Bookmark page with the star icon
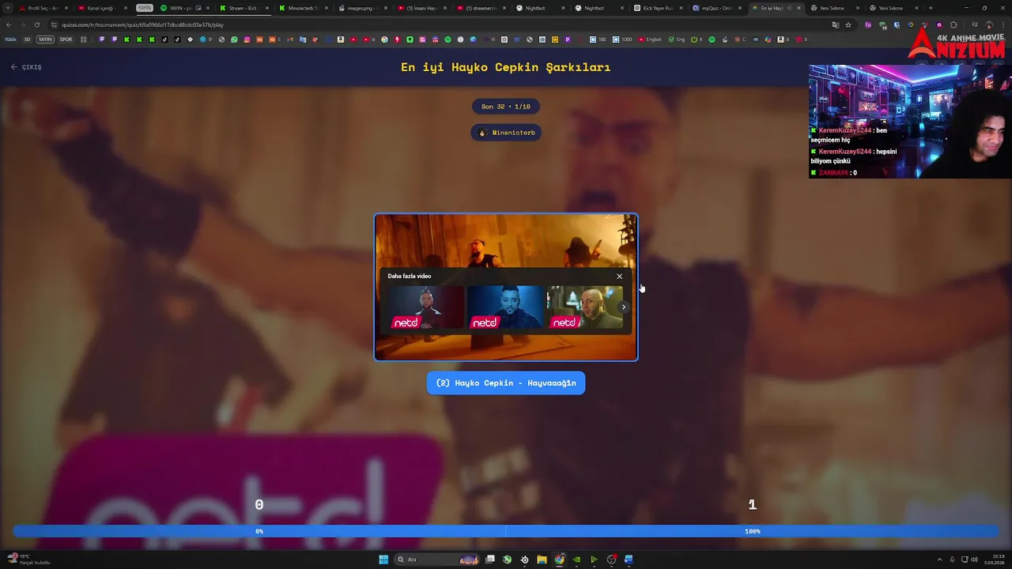Image resolution: width=1012 pixels, height=569 pixels. pyautogui.click(x=848, y=24)
